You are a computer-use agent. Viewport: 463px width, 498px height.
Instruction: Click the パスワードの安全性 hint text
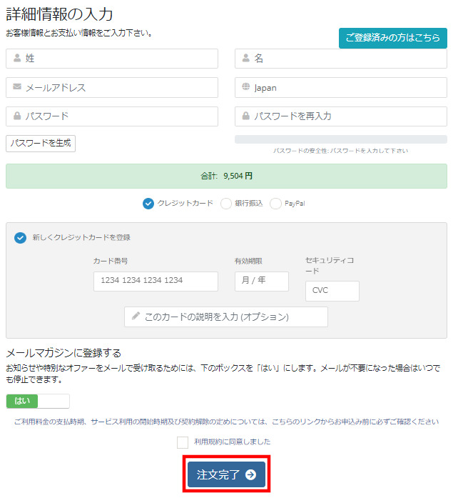341,151
